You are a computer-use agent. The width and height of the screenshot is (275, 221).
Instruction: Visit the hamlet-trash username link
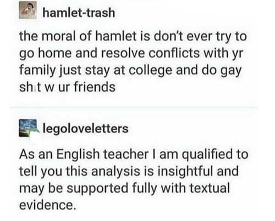tap(79, 13)
